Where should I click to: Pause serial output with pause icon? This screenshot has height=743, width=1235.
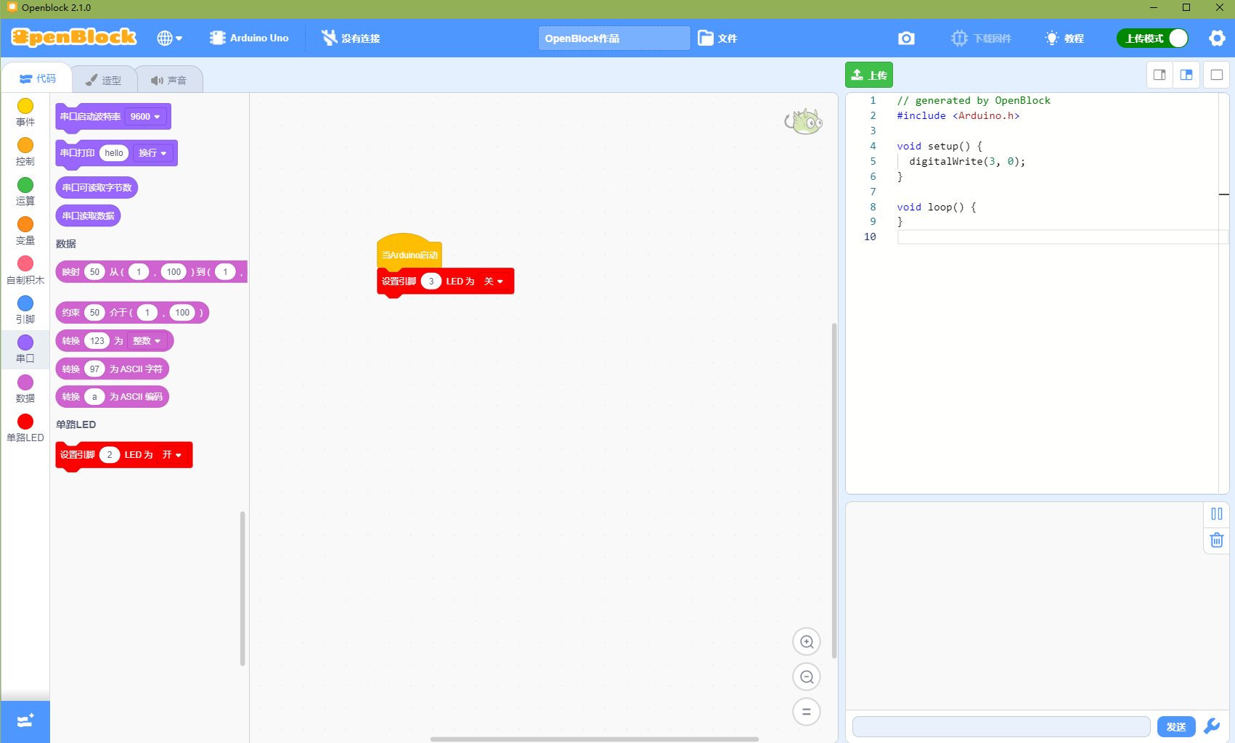click(x=1217, y=514)
